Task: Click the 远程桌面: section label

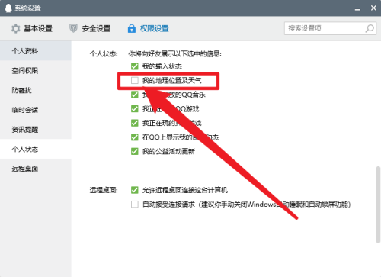Action: click(x=104, y=190)
